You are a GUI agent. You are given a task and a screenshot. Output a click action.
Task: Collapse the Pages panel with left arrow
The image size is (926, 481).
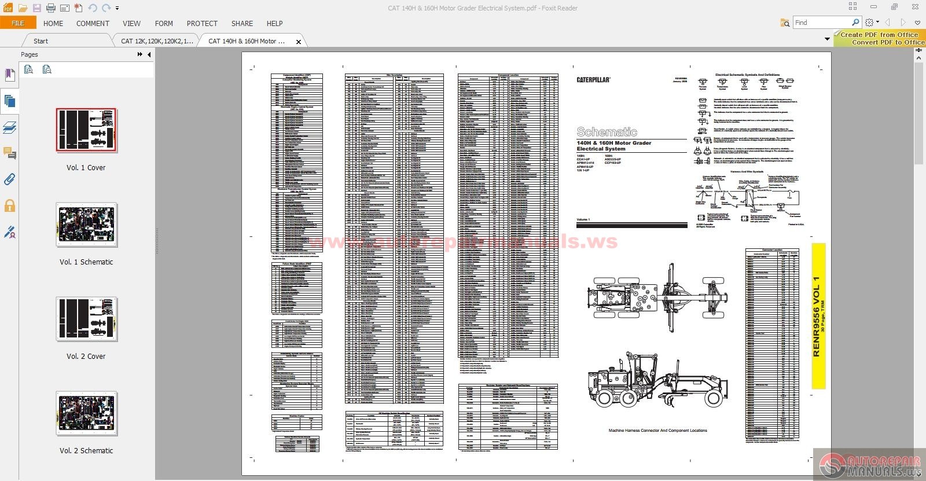coord(149,54)
